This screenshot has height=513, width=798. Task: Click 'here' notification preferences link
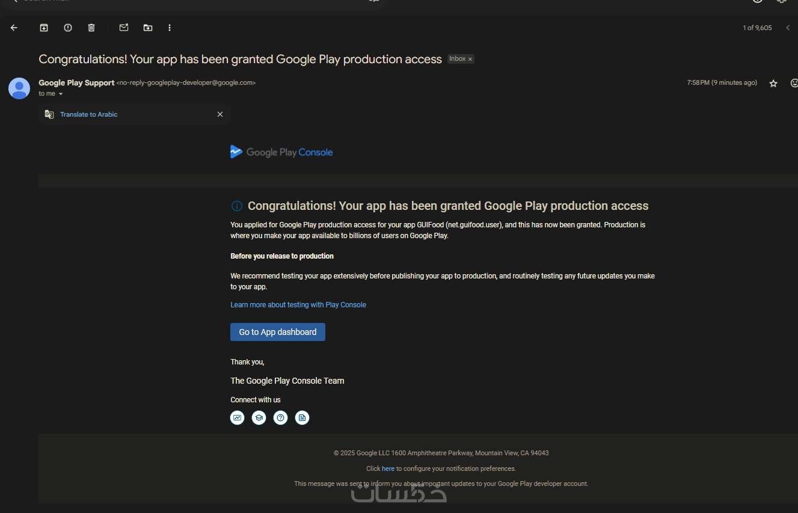coord(388,468)
